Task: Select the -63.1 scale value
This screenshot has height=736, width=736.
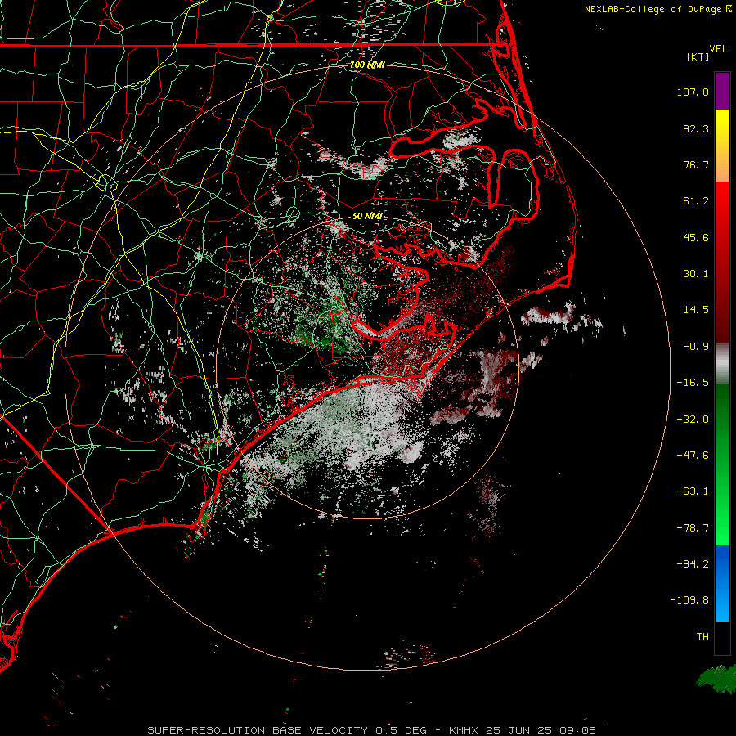Action: (x=693, y=491)
